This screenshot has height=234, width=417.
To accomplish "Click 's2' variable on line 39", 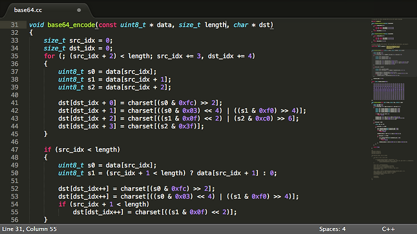I will [x=91, y=87].
